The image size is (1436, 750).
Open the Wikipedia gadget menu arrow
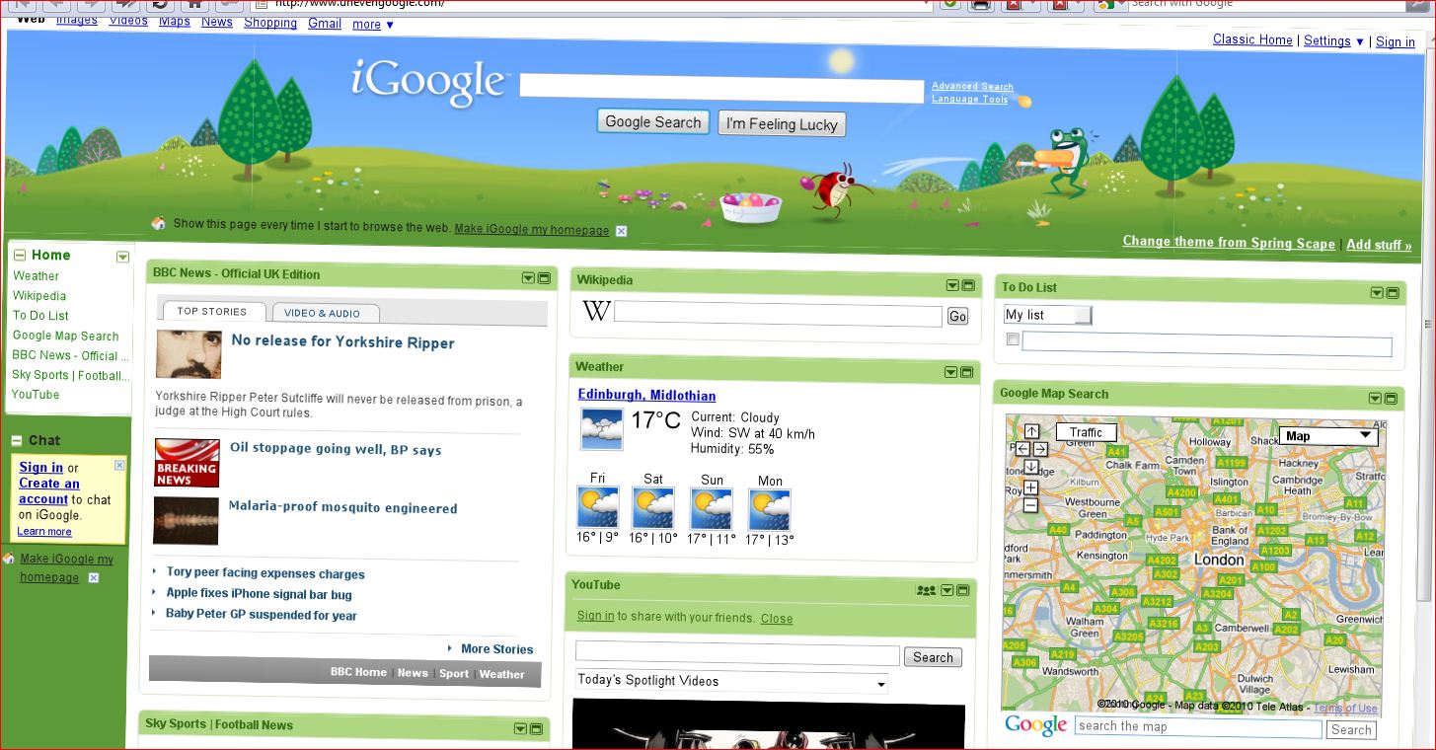pos(952,286)
